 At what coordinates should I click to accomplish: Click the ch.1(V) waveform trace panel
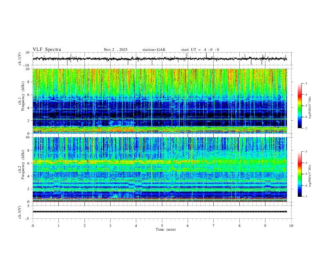tap(163, 59)
